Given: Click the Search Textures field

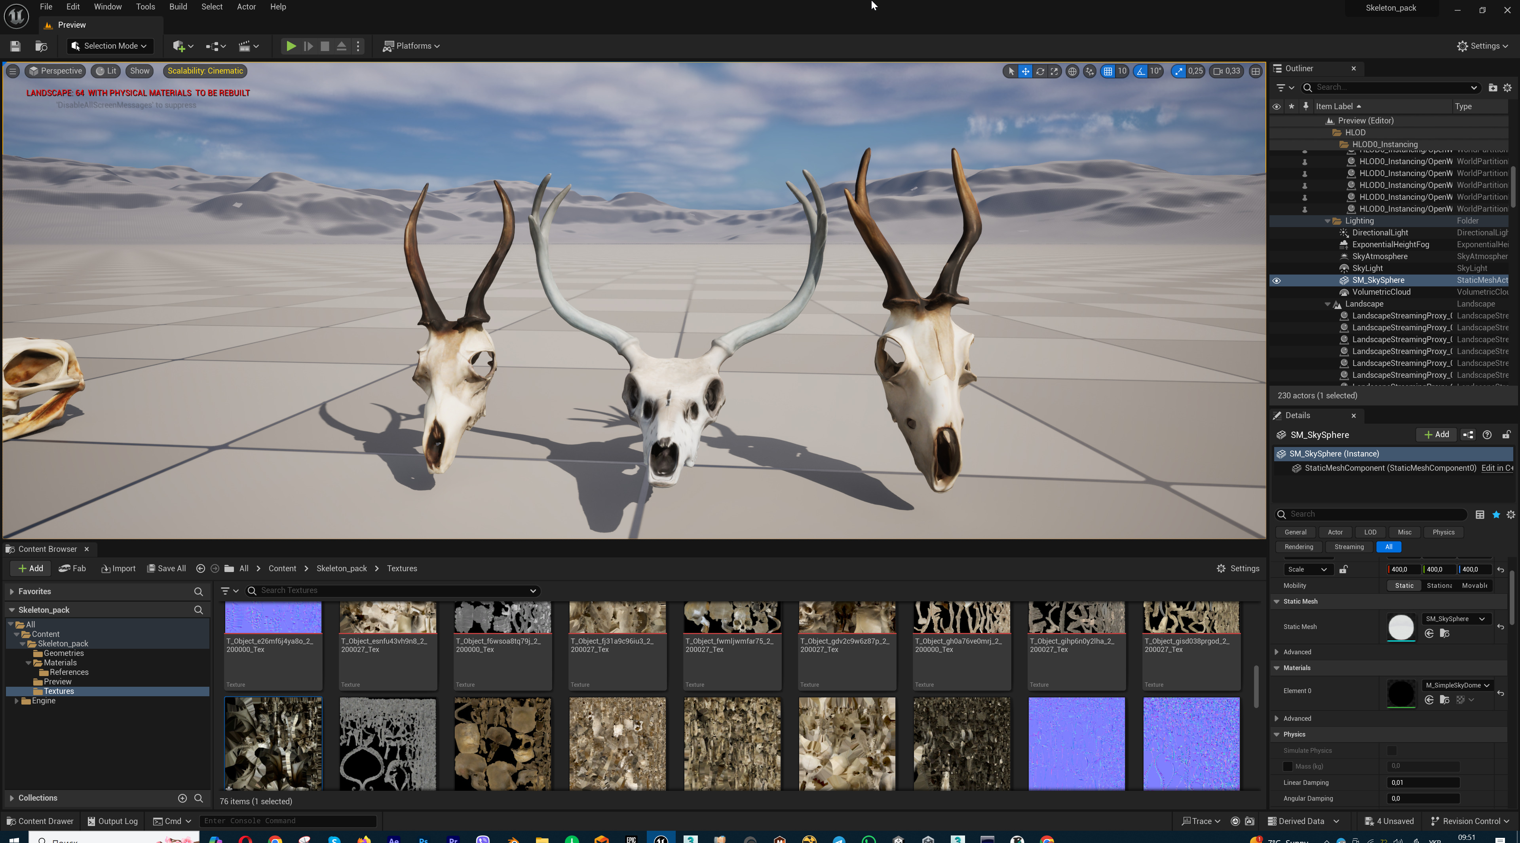Looking at the screenshot, I should click(x=392, y=591).
